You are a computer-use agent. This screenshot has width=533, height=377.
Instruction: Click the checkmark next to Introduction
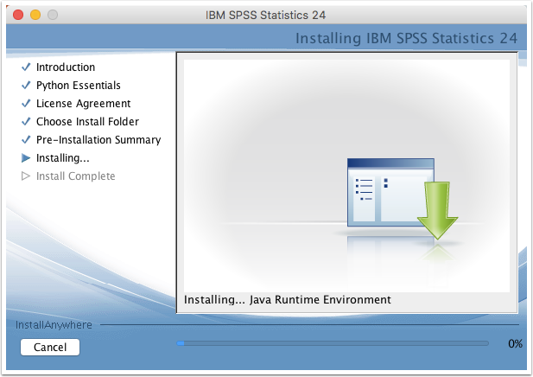click(26, 67)
